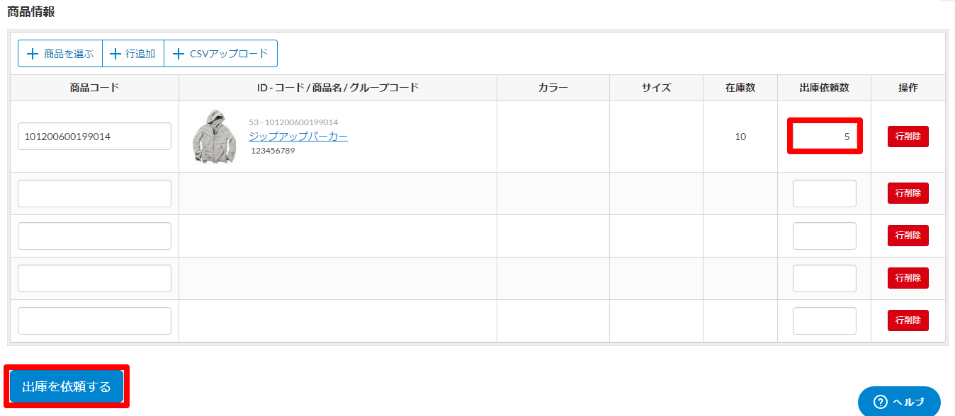Add a row with 行追加
Screen dimensions: 955x416
click(133, 54)
